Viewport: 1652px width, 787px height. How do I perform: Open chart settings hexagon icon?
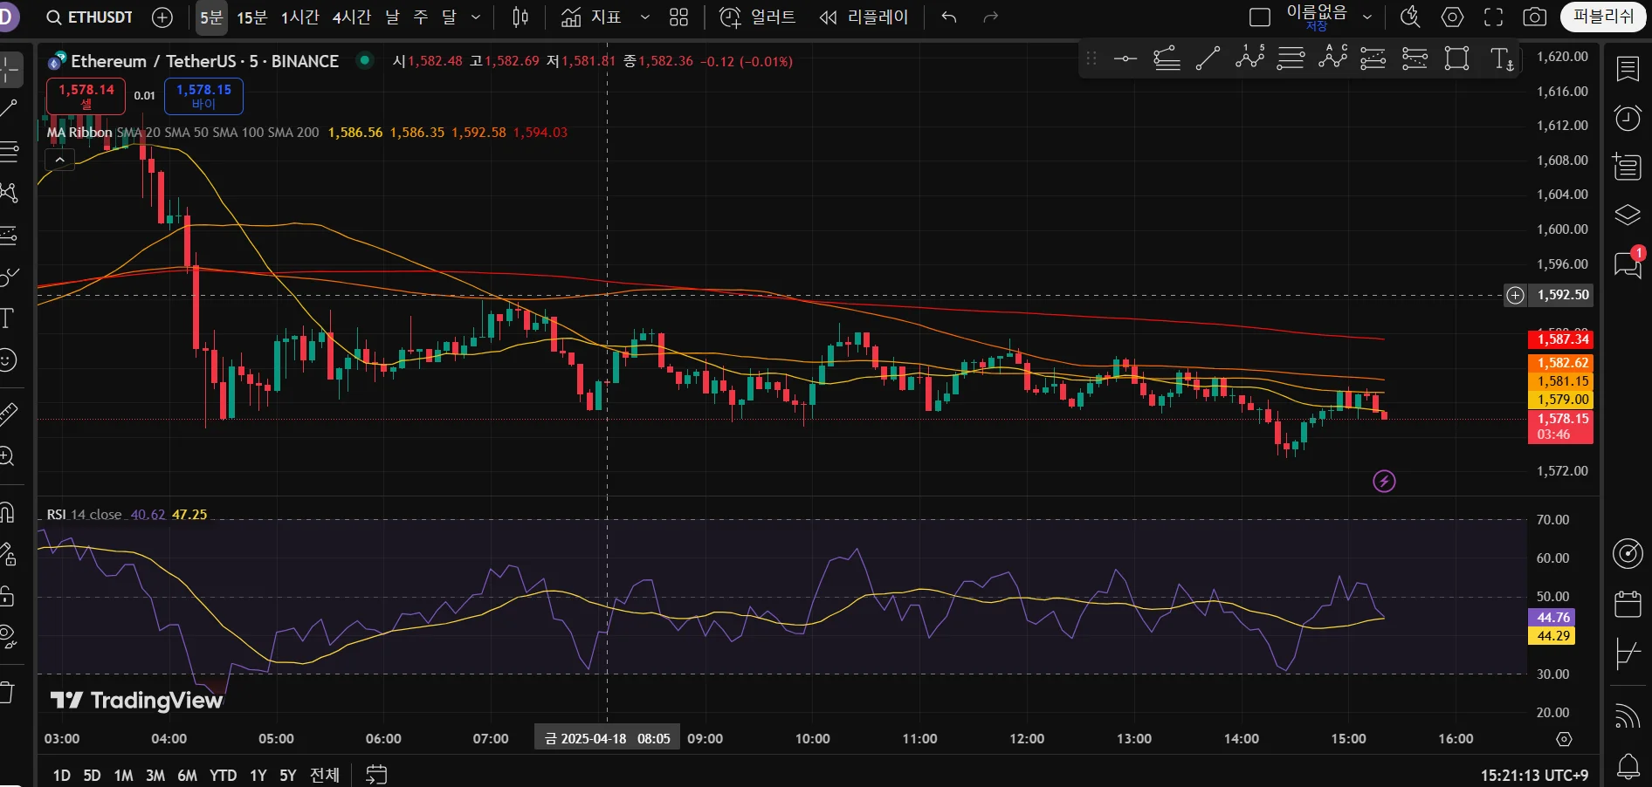(1452, 17)
